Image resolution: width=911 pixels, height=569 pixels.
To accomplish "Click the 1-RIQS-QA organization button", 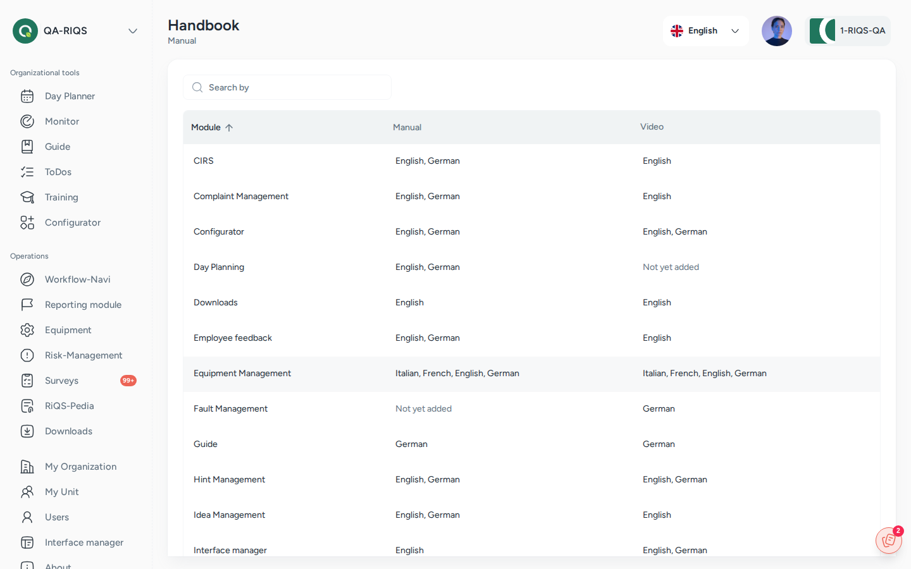I will [848, 31].
